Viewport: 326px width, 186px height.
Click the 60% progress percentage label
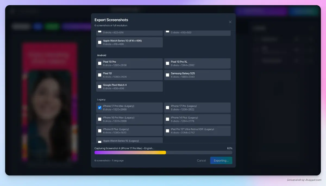(x=230, y=148)
